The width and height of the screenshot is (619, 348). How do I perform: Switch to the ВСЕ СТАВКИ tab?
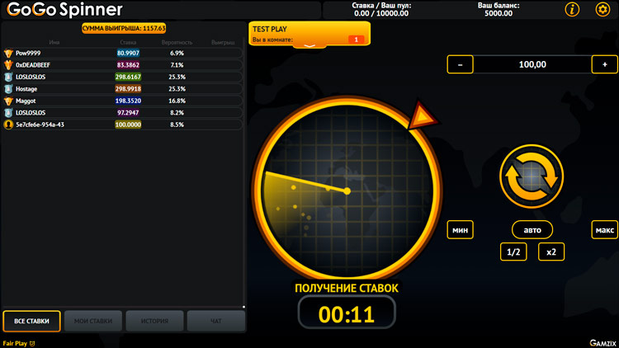click(31, 321)
